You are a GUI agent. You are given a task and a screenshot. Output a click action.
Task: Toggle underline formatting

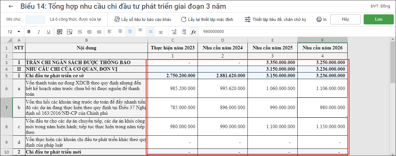click(x=49, y=32)
